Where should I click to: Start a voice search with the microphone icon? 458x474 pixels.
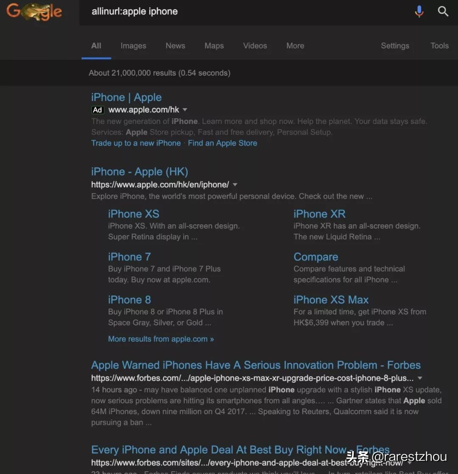click(x=419, y=11)
